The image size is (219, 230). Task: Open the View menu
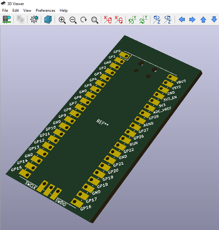[x=27, y=11]
